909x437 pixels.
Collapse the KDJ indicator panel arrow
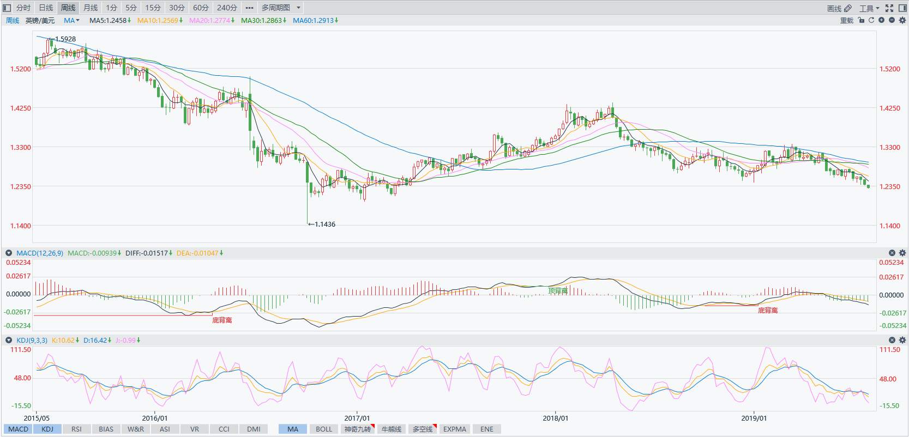[x=9, y=340]
